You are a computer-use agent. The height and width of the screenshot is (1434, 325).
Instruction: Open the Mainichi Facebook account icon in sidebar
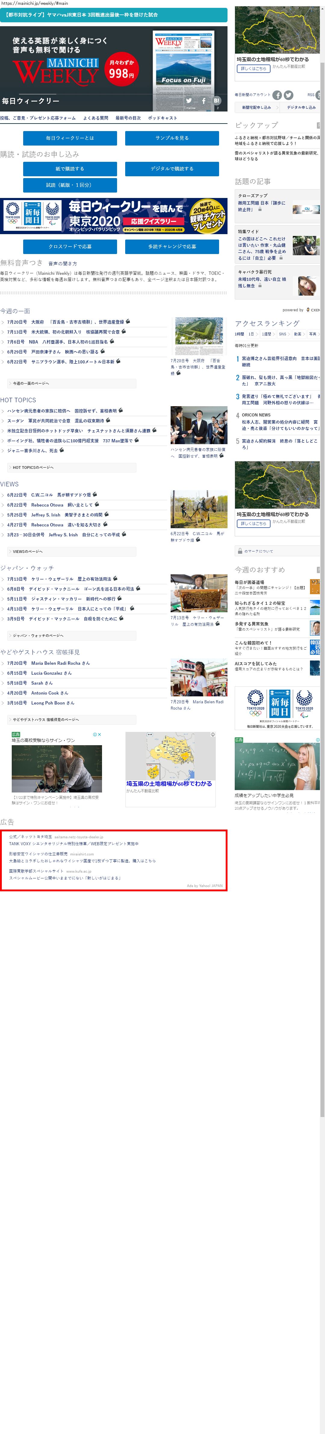[x=277, y=95]
